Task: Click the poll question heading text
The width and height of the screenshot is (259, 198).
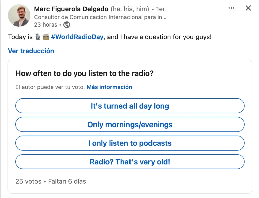Action: [x=84, y=73]
